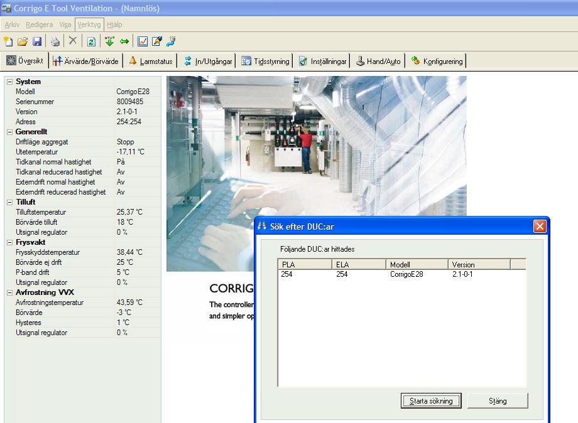Click the Stäng button in the dialog
This screenshot has height=423, width=578.
(x=498, y=401)
